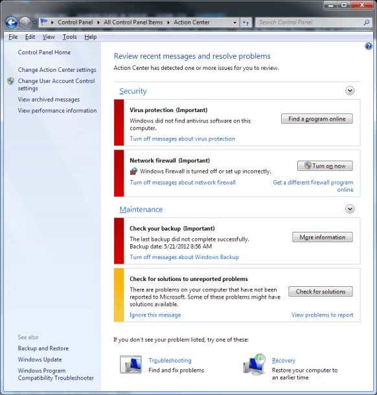Click the Action Center flag icon in address bar
This screenshot has height=395, width=377.
point(44,22)
